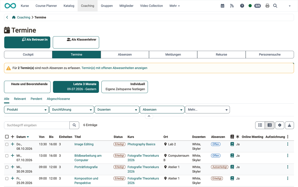Open the help question mark icon
The height and width of the screenshot is (187, 298).
click(x=242, y=6)
